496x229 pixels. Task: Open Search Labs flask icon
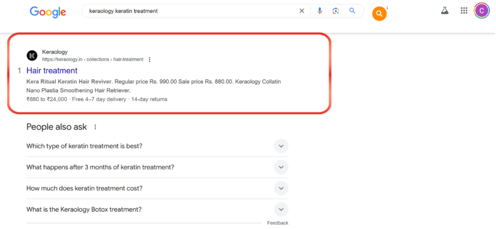point(445,11)
